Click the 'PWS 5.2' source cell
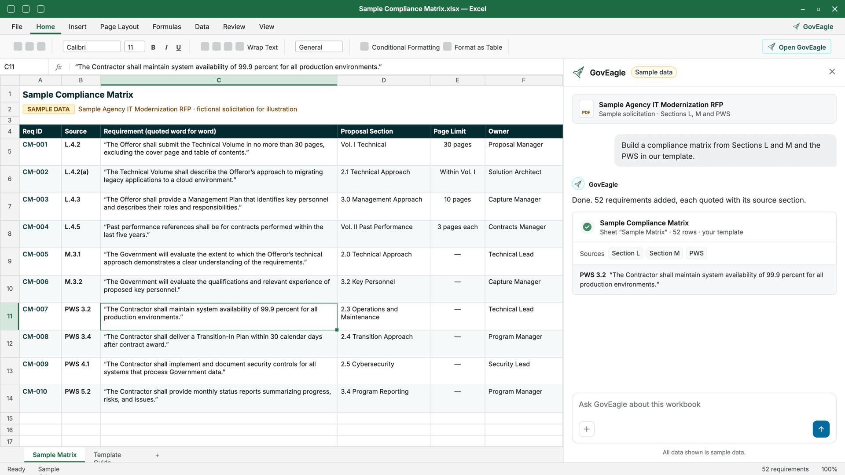 (81, 398)
